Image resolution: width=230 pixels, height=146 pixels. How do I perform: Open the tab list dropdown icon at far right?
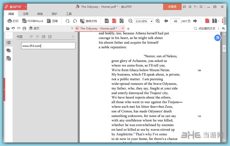(x=224, y=28)
